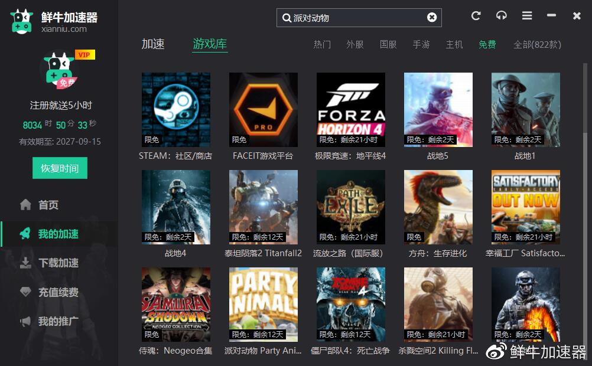Screen dimensions: 592x366
Task: Click the VIP badge
Action: tap(84, 55)
